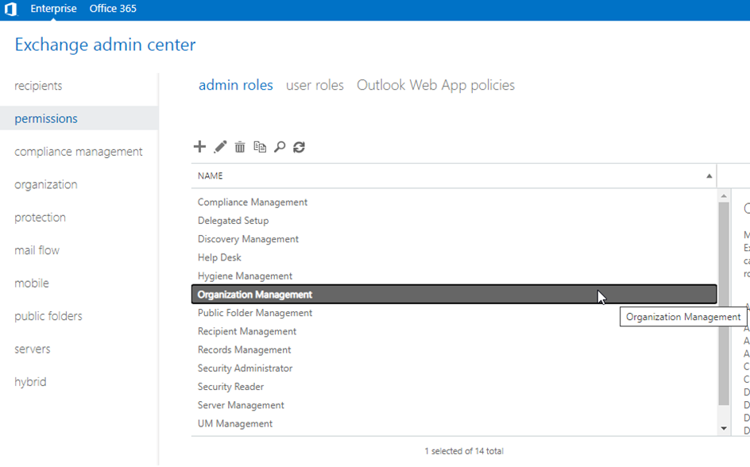
Task: Click the Office logo icon in the header
Action: coord(10,10)
